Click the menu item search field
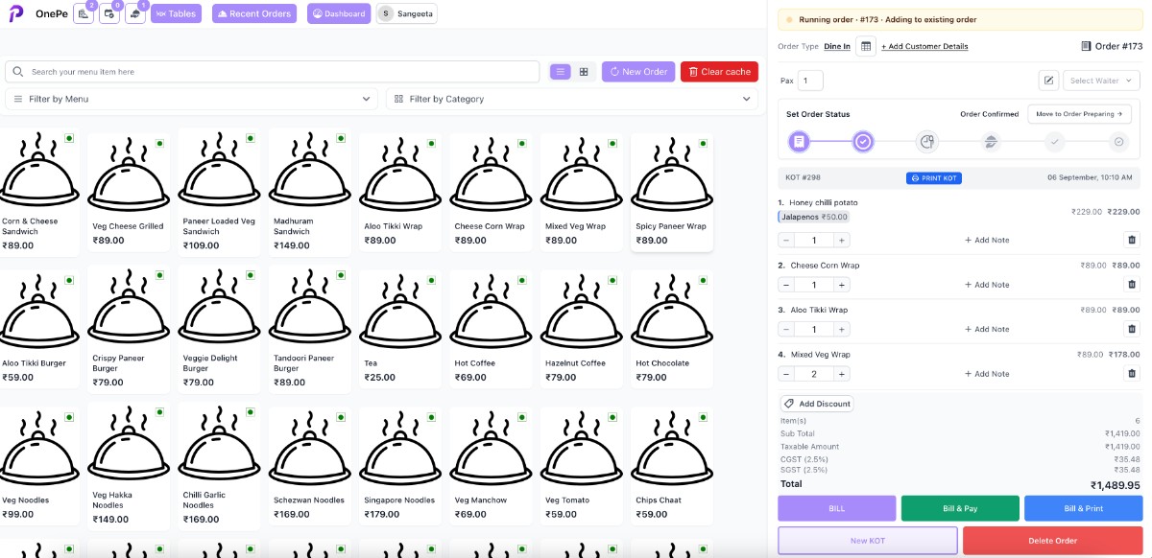The image size is (1152, 558). (x=273, y=72)
